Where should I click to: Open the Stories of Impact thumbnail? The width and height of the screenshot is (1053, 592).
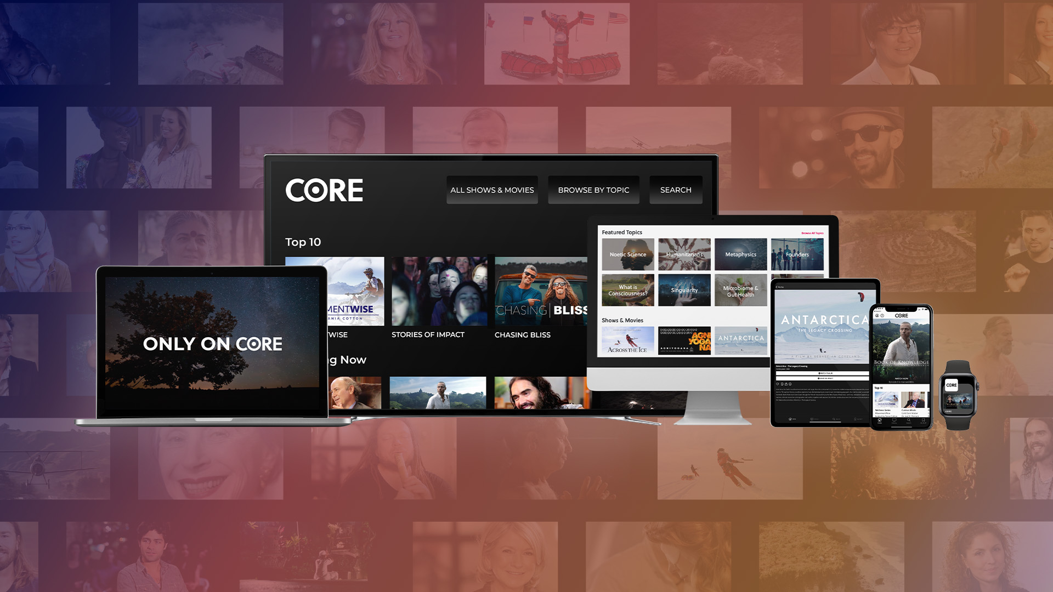click(439, 292)
